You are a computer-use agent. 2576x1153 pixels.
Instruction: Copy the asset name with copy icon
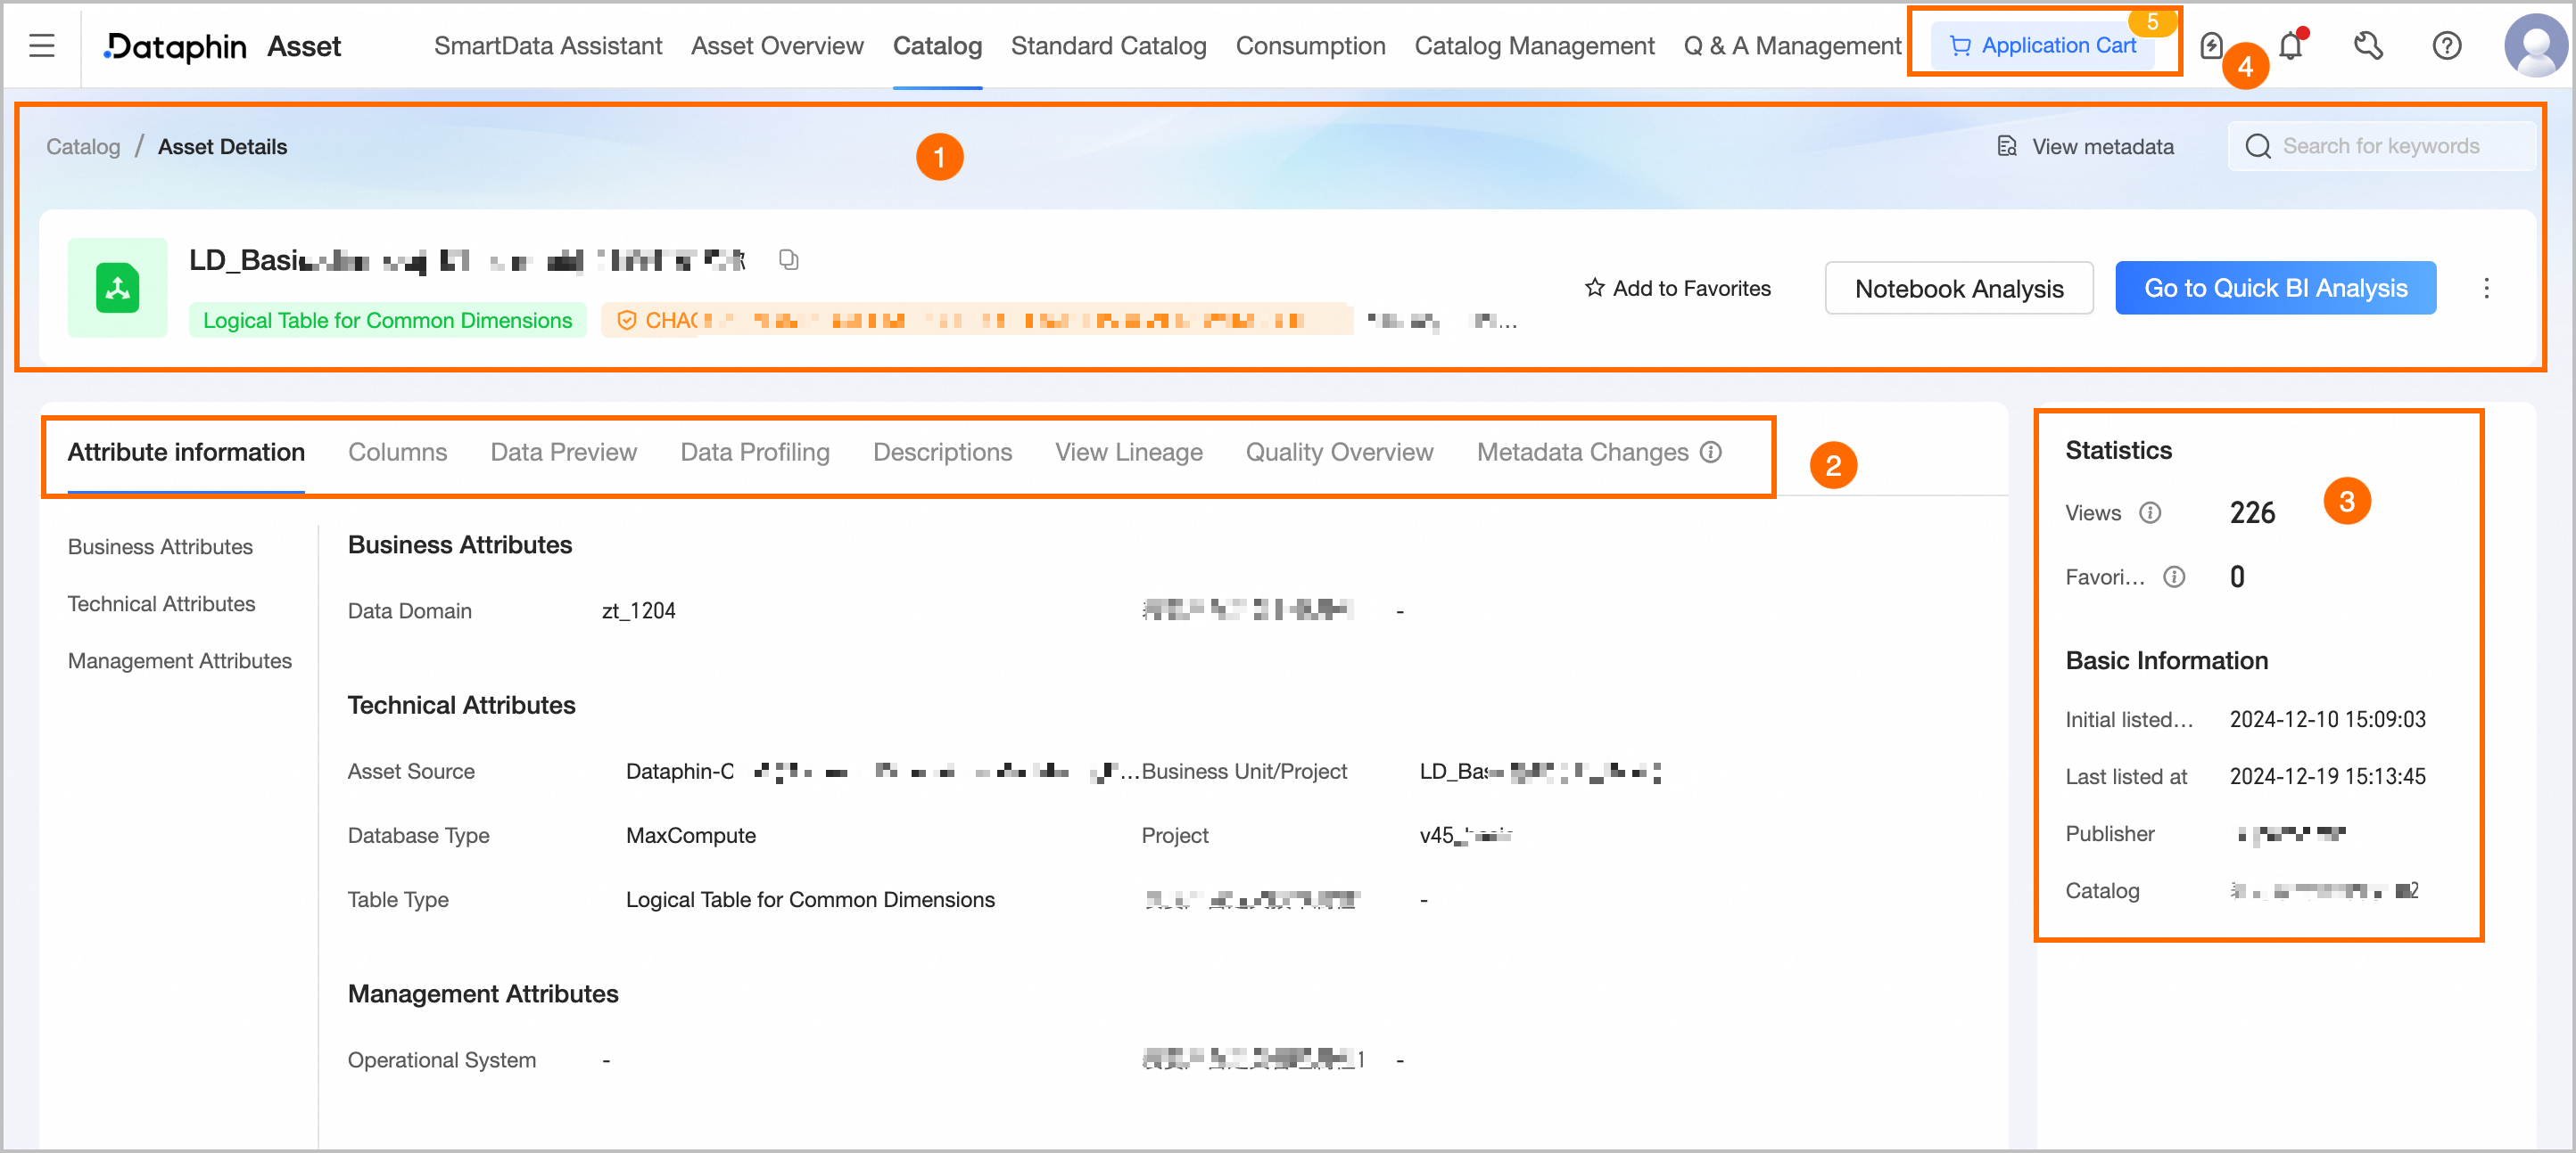click(789, 258)
